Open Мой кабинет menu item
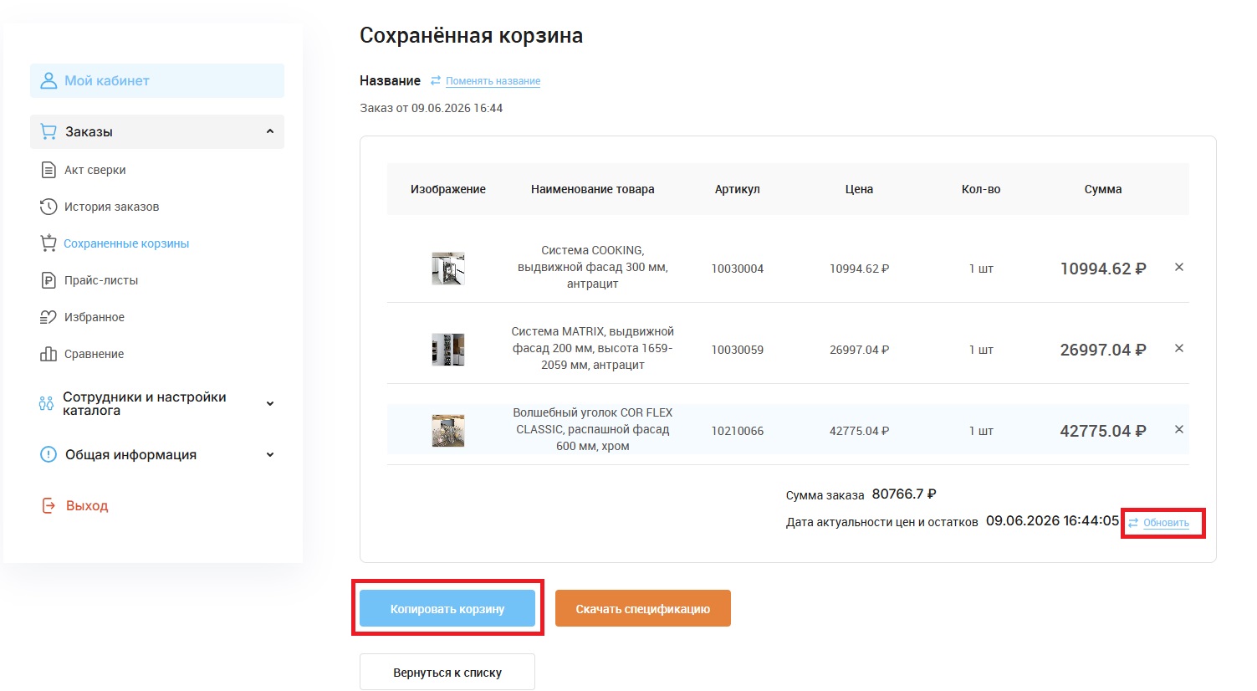 click(157, 81)
